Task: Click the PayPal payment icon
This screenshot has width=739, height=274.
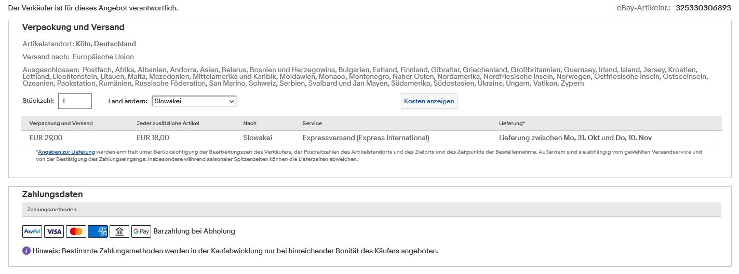Action: [32, 231]
